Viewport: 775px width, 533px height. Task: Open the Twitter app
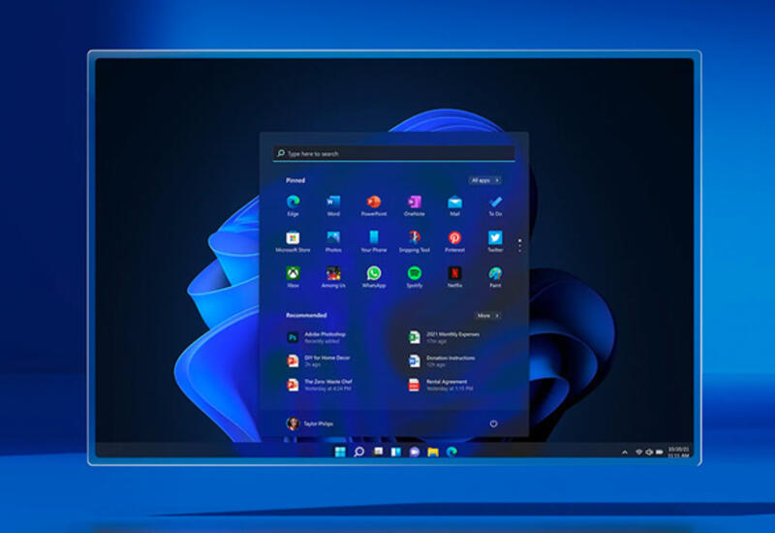coord(495,241)
